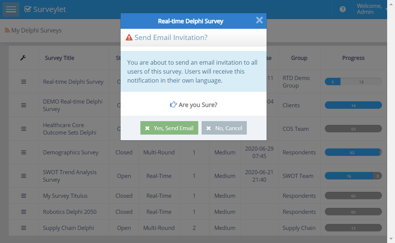
Task: Click the My Delphi Surveys RSS icon
Action: [x=7, y=30]
